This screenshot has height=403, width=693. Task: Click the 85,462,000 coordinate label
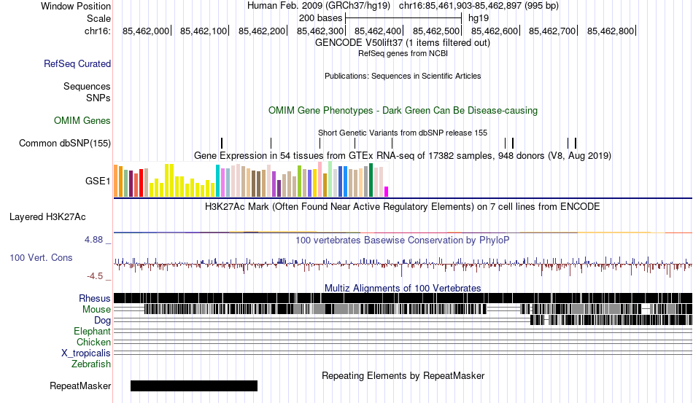(146, 31)
